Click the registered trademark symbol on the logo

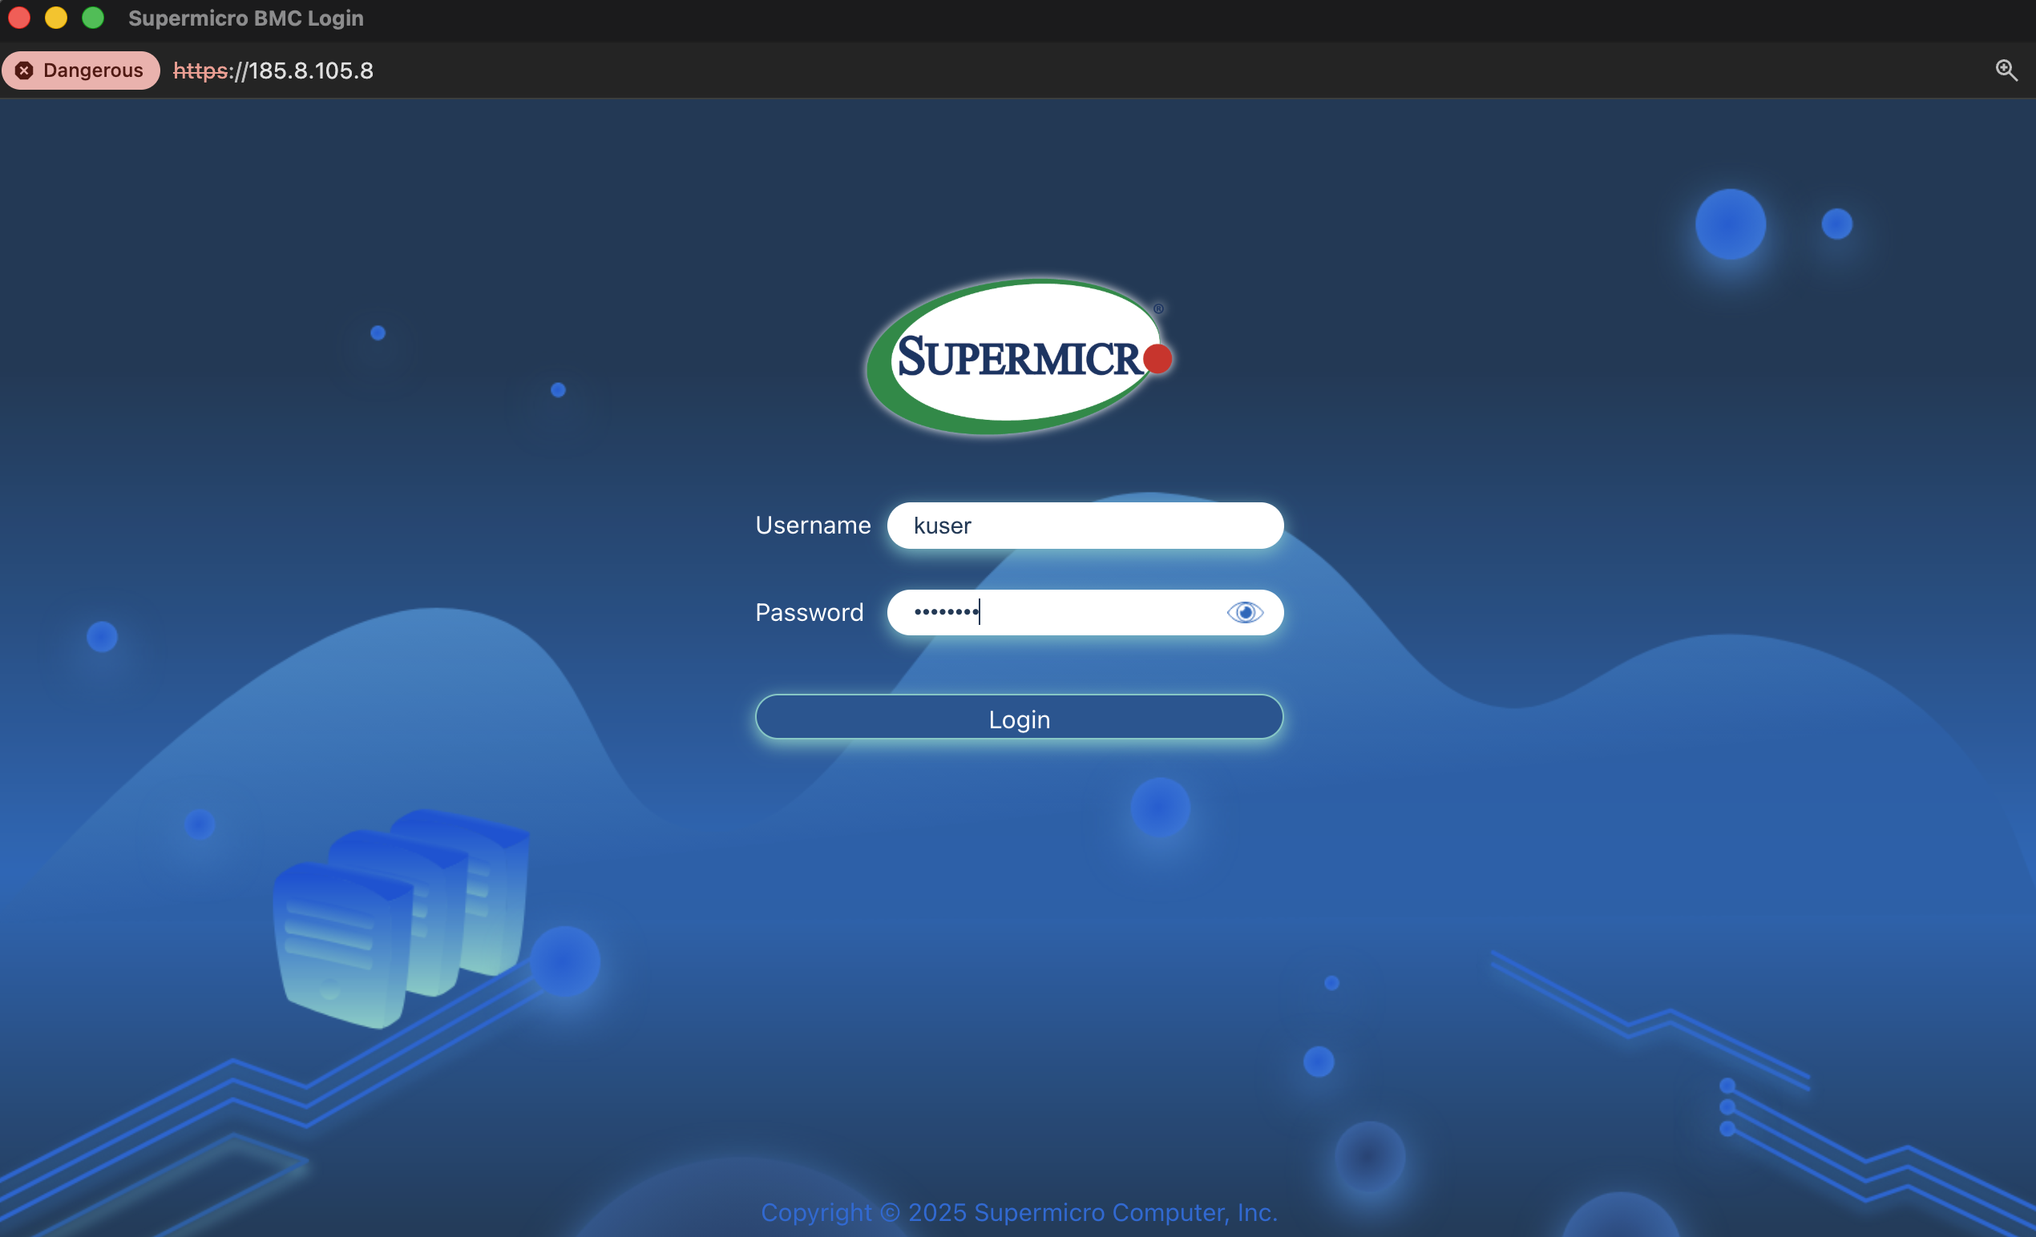(x=1159, y=311)
